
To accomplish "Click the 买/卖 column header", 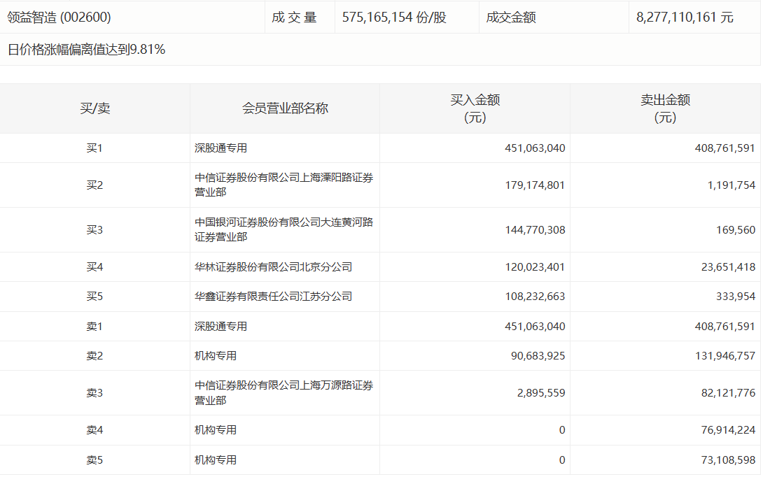I will pos(95,108).
